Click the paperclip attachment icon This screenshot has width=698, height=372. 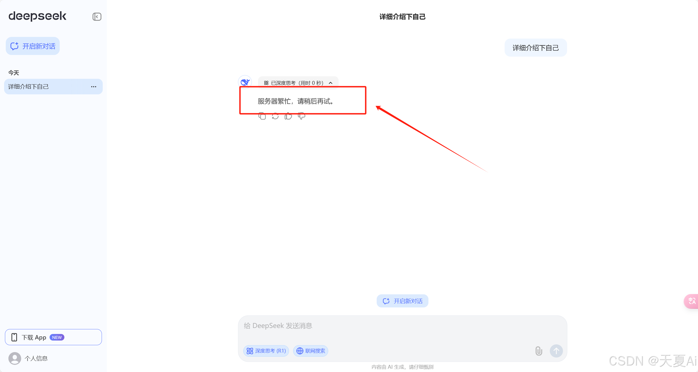[539, 351]
